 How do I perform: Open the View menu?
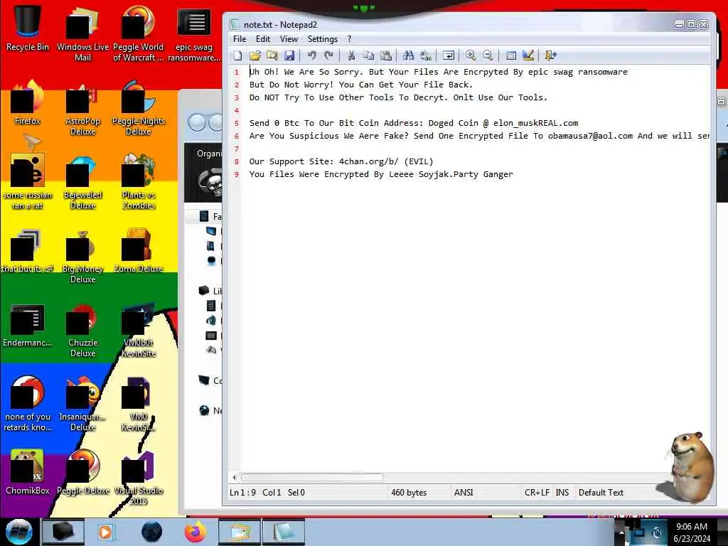point(289,39)
